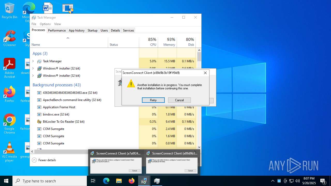
Task: Click Windows installer taskbar icon
Action: point(144,181)
